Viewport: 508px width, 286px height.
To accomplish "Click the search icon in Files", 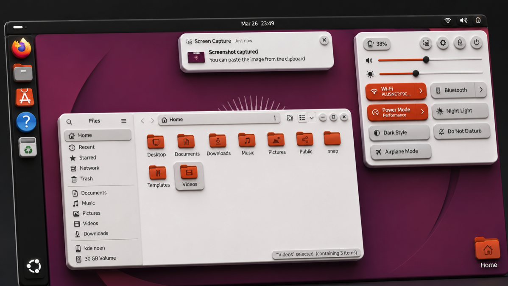I will click(x=69, y=122).
